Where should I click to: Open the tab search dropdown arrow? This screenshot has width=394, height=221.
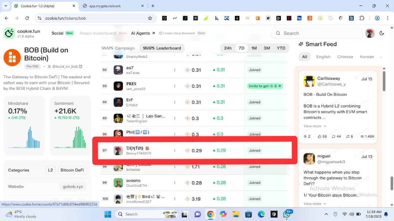[x=5, y=5]
